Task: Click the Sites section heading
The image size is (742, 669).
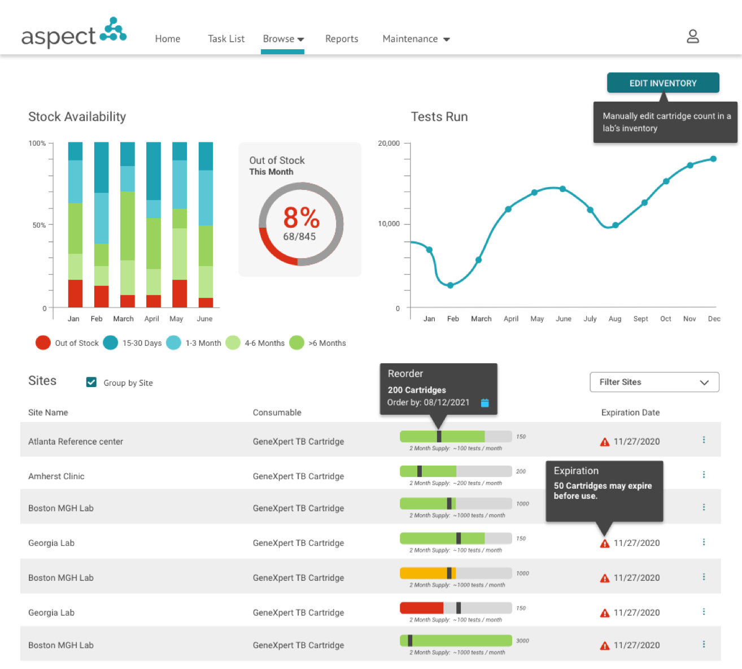Action: coord(42,381)
